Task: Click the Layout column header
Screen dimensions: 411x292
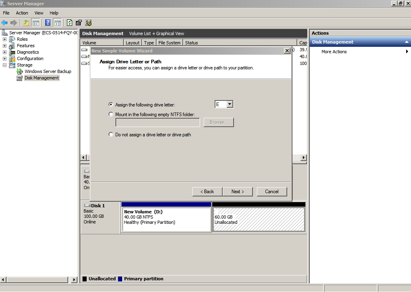Action: pyautogui.click(x=133, y=43)
